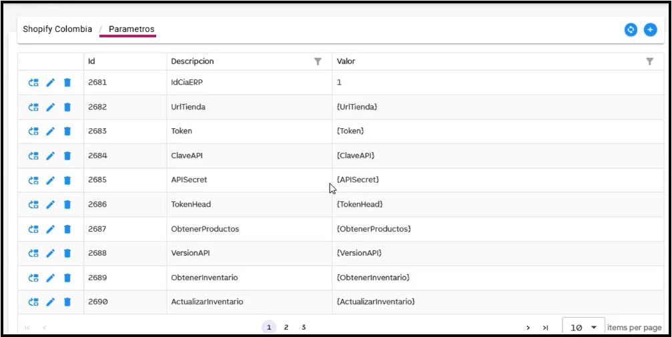
Task: Click the refresh icon in header
Action: 631,30
